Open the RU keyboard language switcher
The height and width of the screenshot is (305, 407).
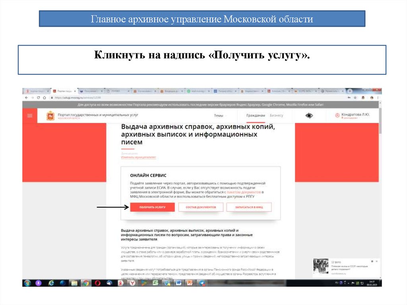tap(336, 283)
